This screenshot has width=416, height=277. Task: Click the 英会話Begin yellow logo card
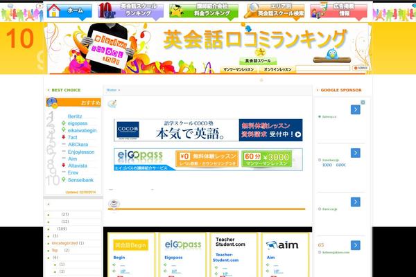(130, 245)
